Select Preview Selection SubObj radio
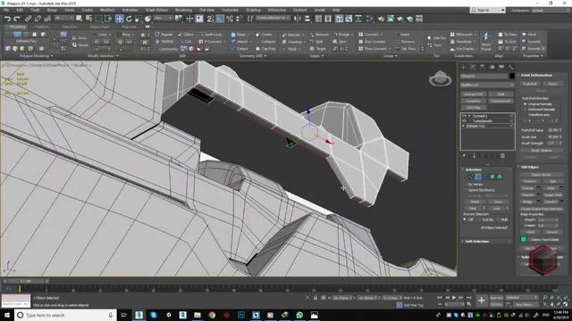Viewport: 572px width, 321px height. click(480, 219)
